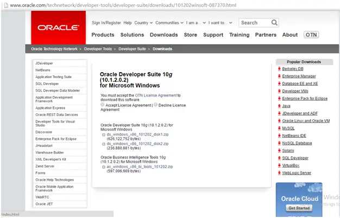The height and width of the screenshot is (218, 340).
Task: Open the OTN License Agreement link
Action: click(x=156, y=95)
